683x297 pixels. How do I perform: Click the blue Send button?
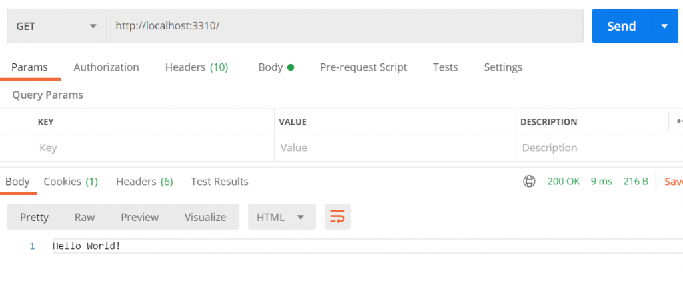tap(621, 26)
